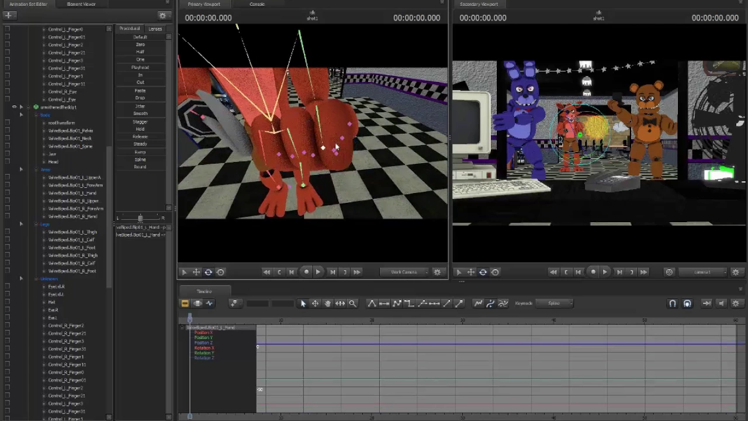
Task: Tick checkbox beside rootTransform
Action: tap(7, 123)
